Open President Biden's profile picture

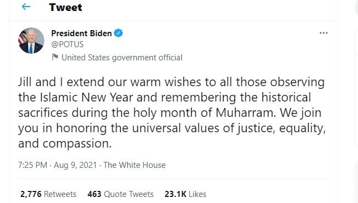pyautogui.click(x=31, y=41)
